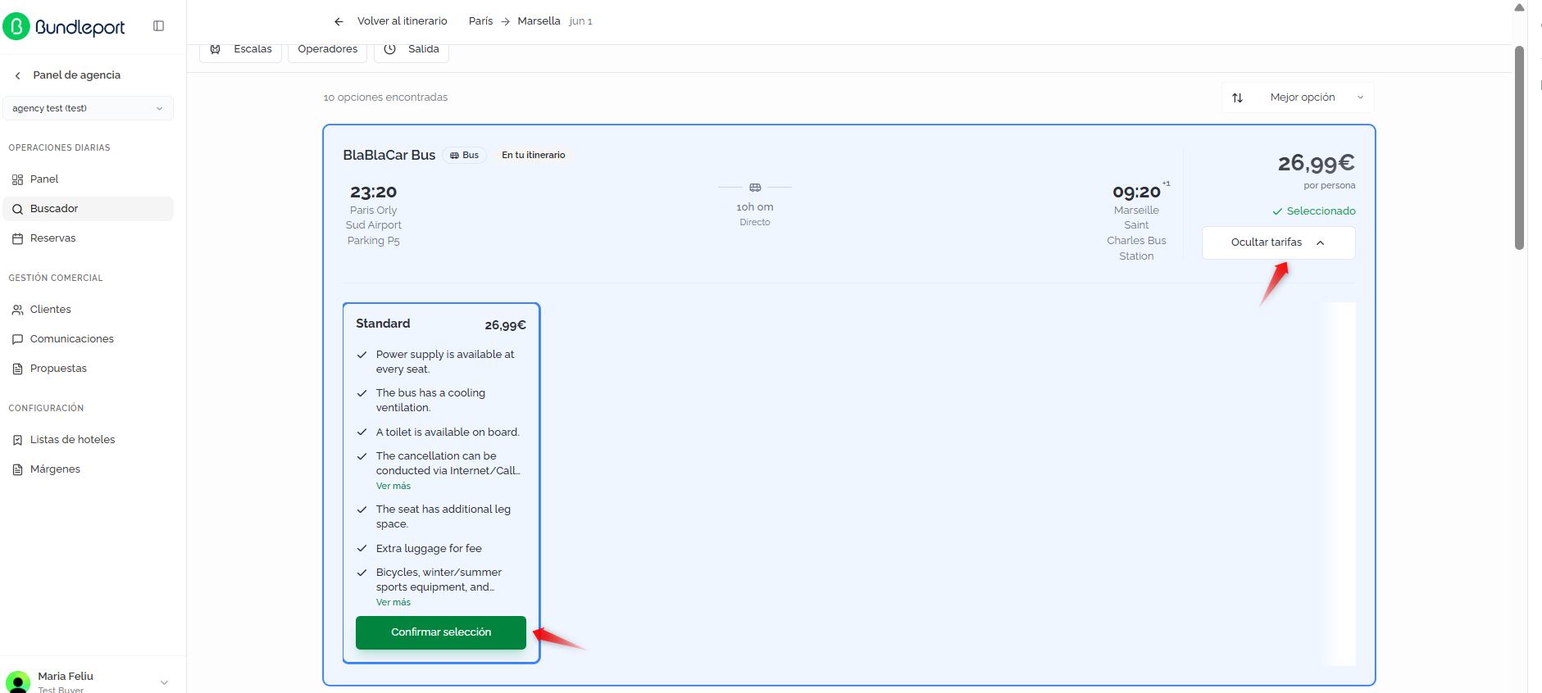Collapse the sidebar panel toggle icon

(x=159, y=26)
